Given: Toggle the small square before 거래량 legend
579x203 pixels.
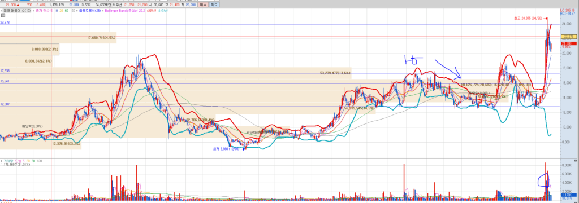Looking at the screenshot, I should (x=2, y=161).
